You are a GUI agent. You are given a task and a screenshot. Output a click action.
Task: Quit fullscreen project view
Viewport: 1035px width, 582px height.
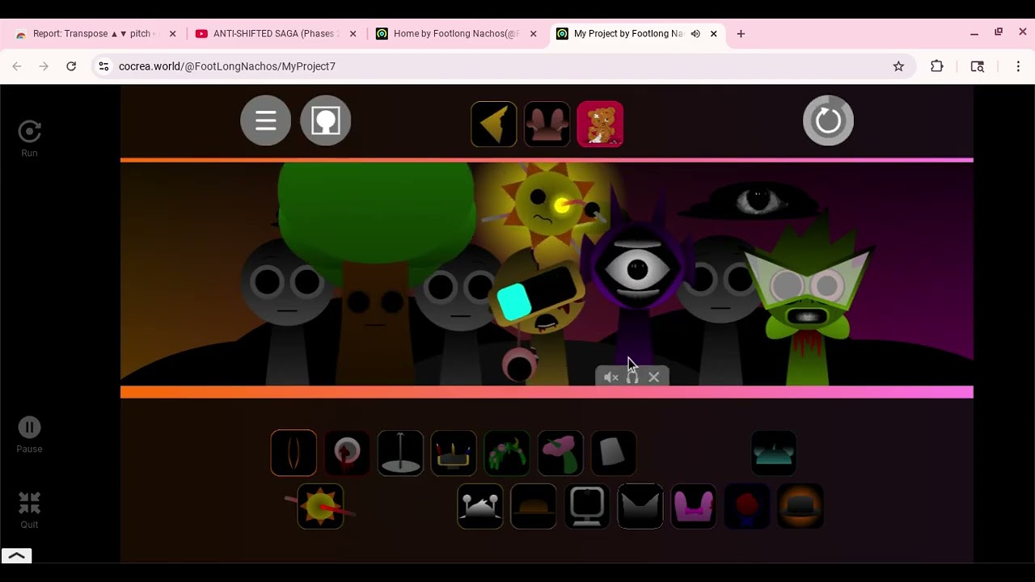[x=29, y=510]
